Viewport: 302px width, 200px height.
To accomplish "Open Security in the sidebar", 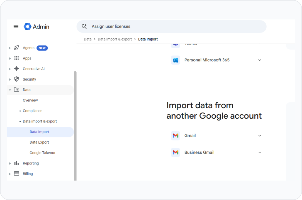I will tap(29, 79).
